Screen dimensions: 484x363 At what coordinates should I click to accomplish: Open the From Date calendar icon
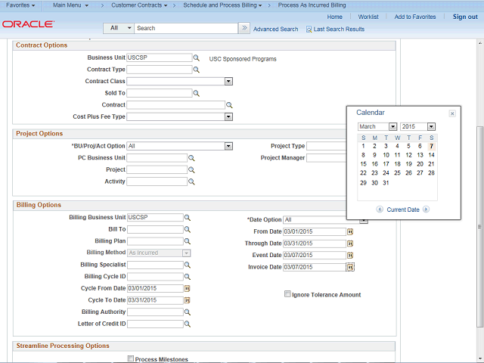point(350,231)
